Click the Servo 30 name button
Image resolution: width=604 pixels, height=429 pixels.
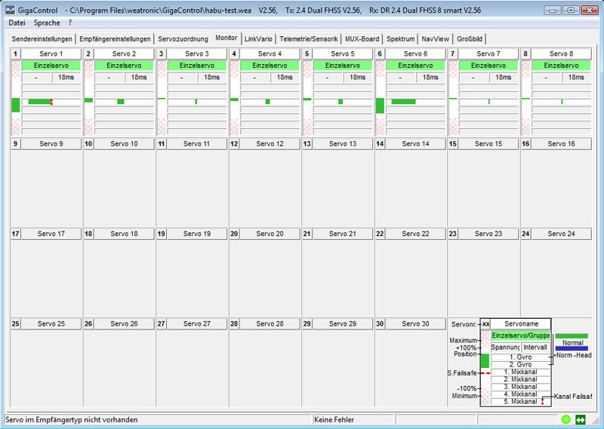click(x=415, y=323)
